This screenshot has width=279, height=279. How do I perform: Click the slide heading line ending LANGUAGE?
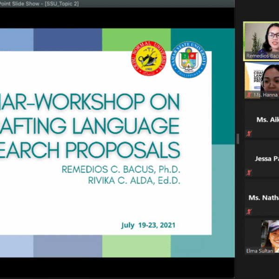coord(90,126)
